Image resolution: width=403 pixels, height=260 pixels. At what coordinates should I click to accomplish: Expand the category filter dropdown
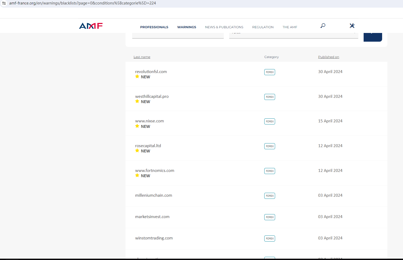tap(293, 35)
